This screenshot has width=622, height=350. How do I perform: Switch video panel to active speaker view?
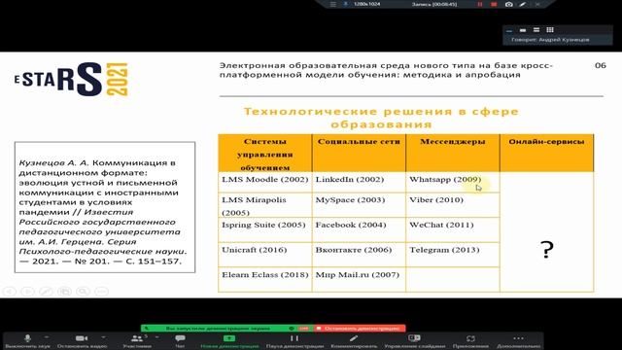click(523, 30)
